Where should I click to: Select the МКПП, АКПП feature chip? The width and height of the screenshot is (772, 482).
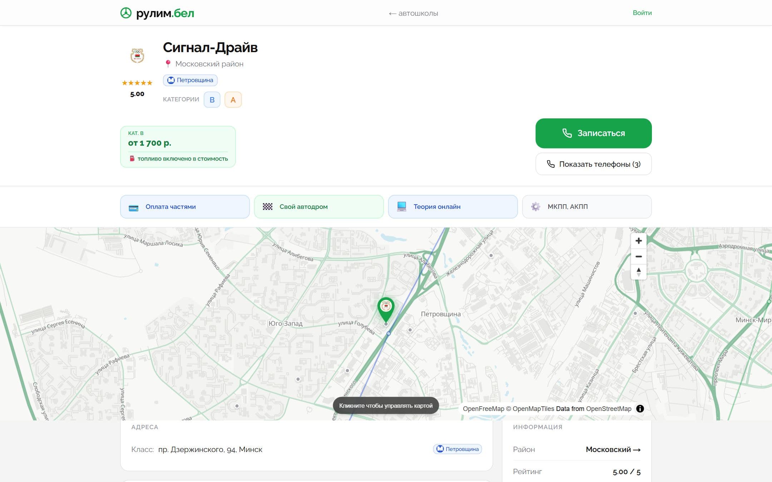tap(587, 207)
